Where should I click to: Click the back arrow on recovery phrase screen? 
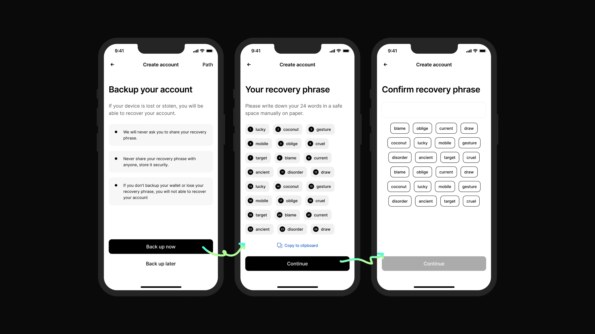pos(249,64)
